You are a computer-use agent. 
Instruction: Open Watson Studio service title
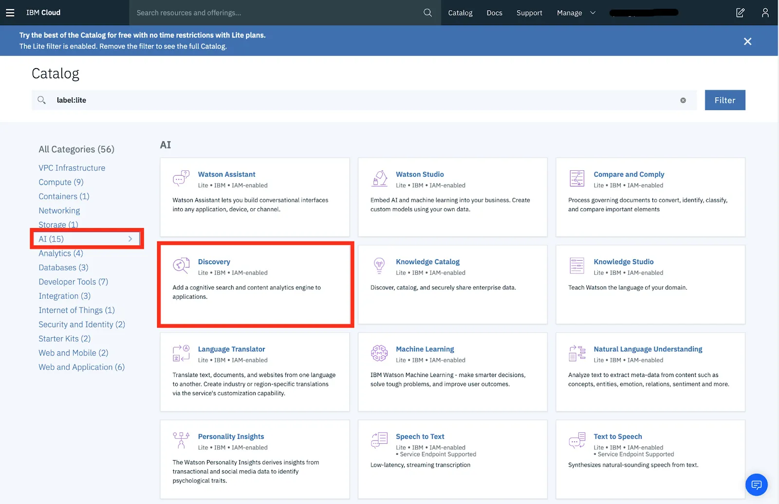[420, 174]
